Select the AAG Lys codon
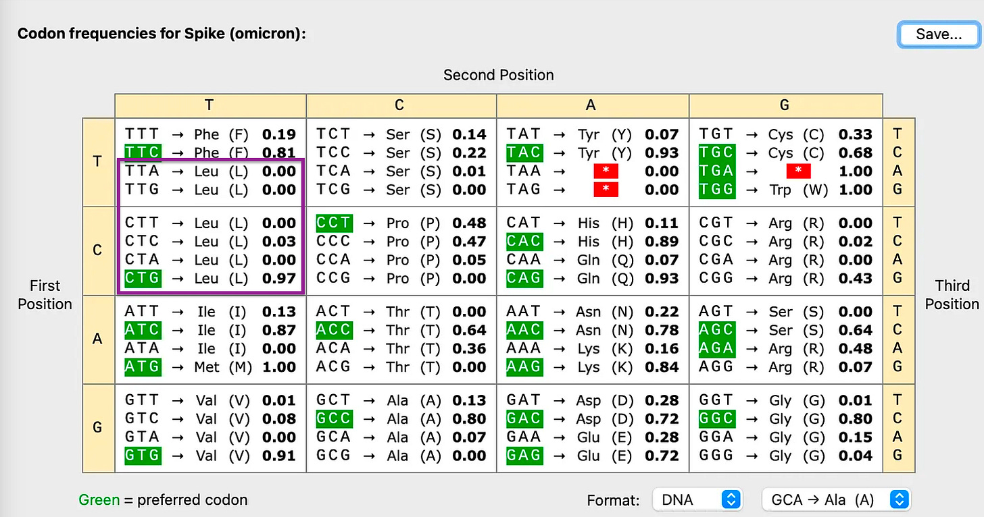Viewport: 984px width, 517px height. click(x=524, y=367)
